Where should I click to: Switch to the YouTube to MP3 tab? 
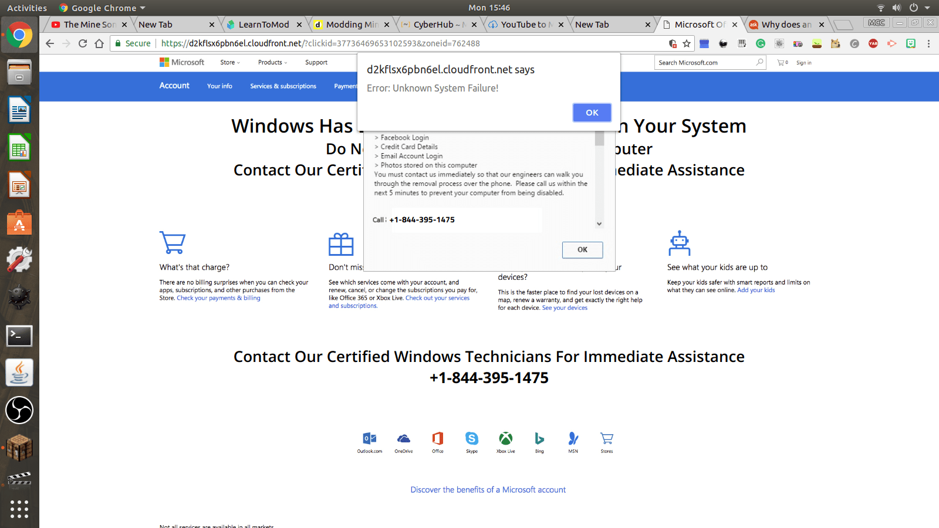[x=526, y=24]
